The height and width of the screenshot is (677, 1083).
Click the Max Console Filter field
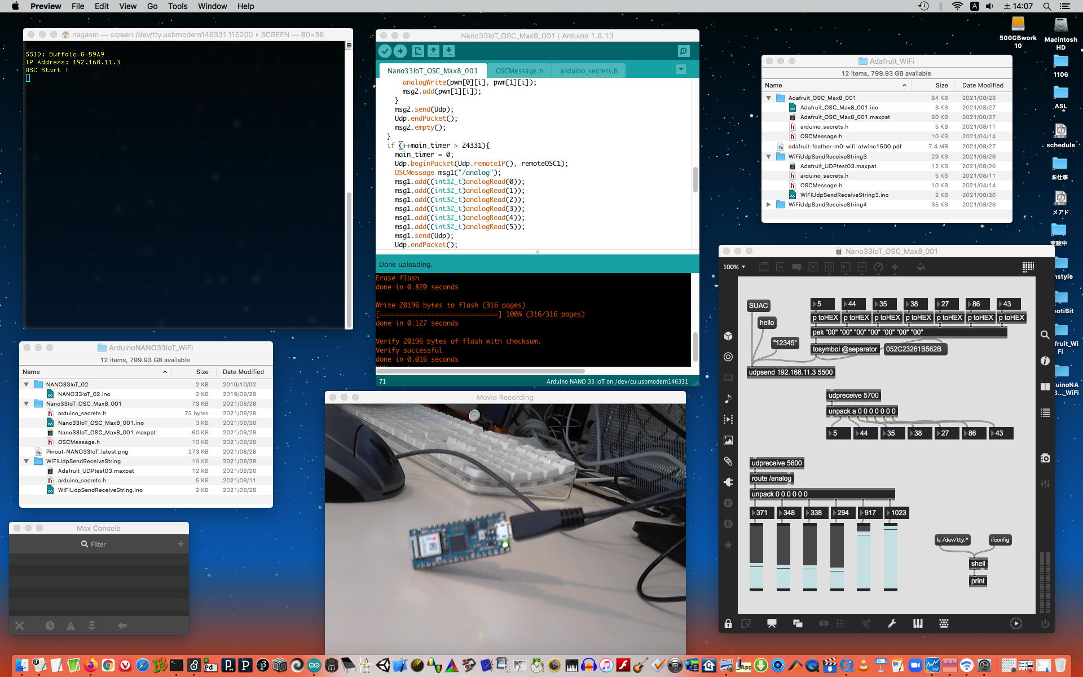click(x=99, y=544)
